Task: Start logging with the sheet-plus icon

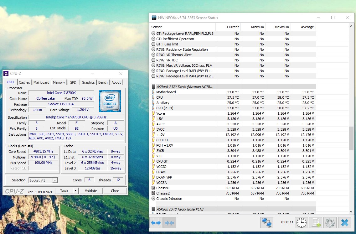Action: pos(316,223)
